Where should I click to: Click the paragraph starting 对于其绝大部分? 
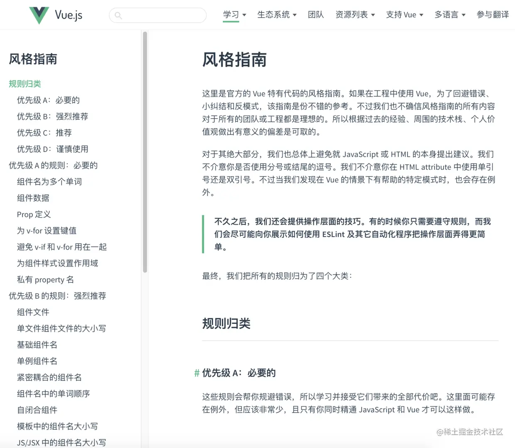(x=349, y=173)
